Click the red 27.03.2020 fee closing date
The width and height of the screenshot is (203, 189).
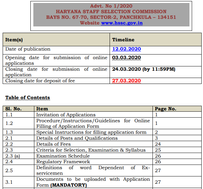point(126,81)
